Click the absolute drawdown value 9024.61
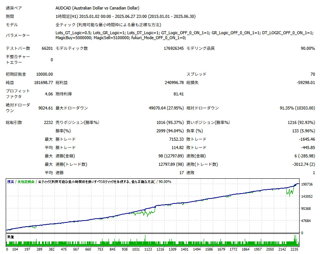This screenshot has height=254, width=321. pos(46,108)
